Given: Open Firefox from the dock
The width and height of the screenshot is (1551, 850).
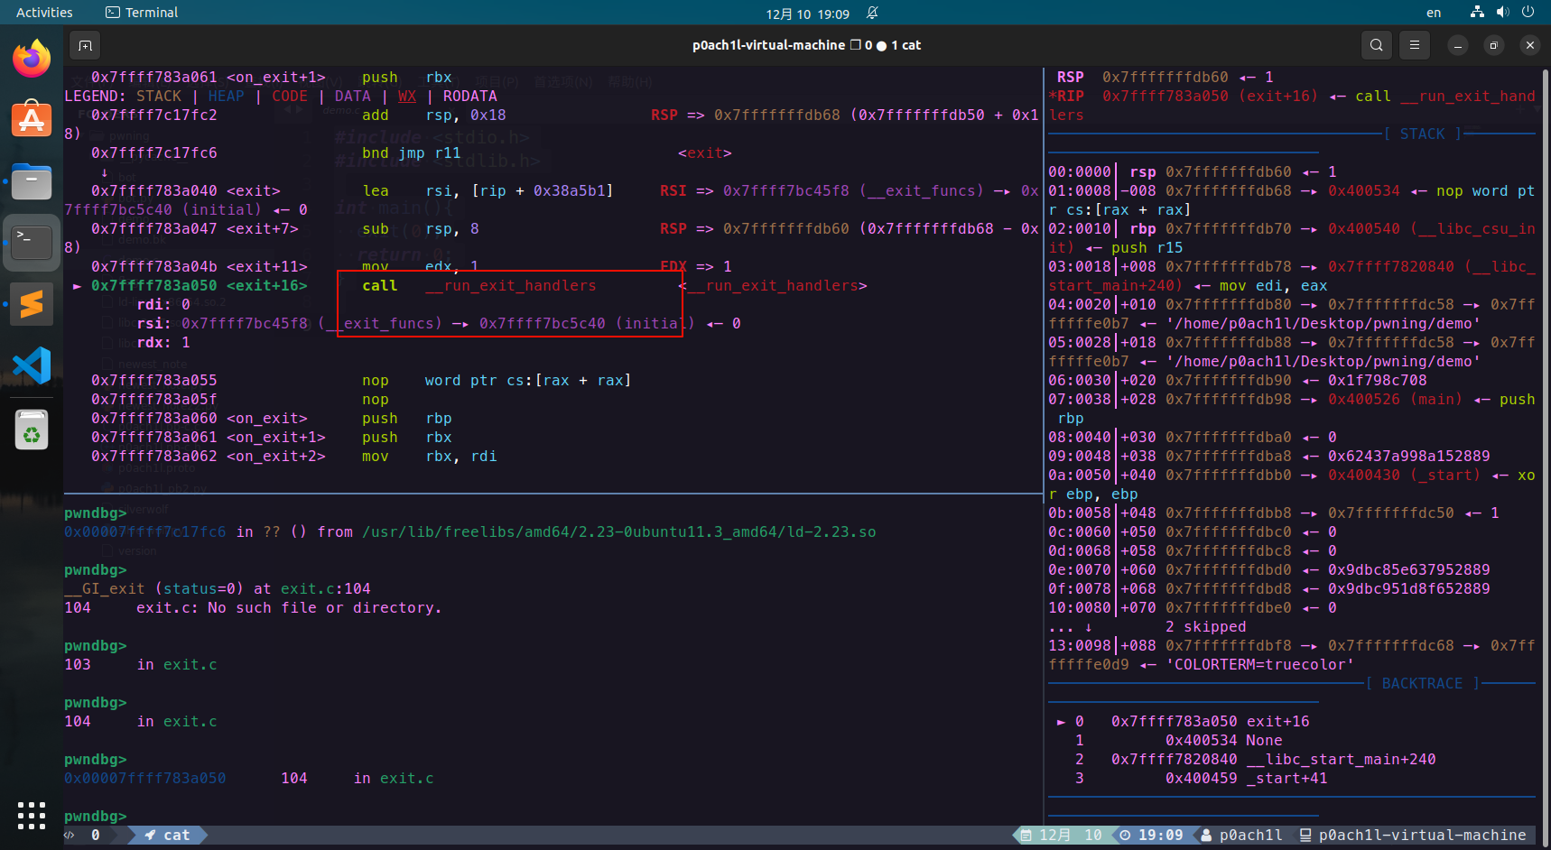Looking at the screenshot, I should pyautogui.click(x=32, y=59).
